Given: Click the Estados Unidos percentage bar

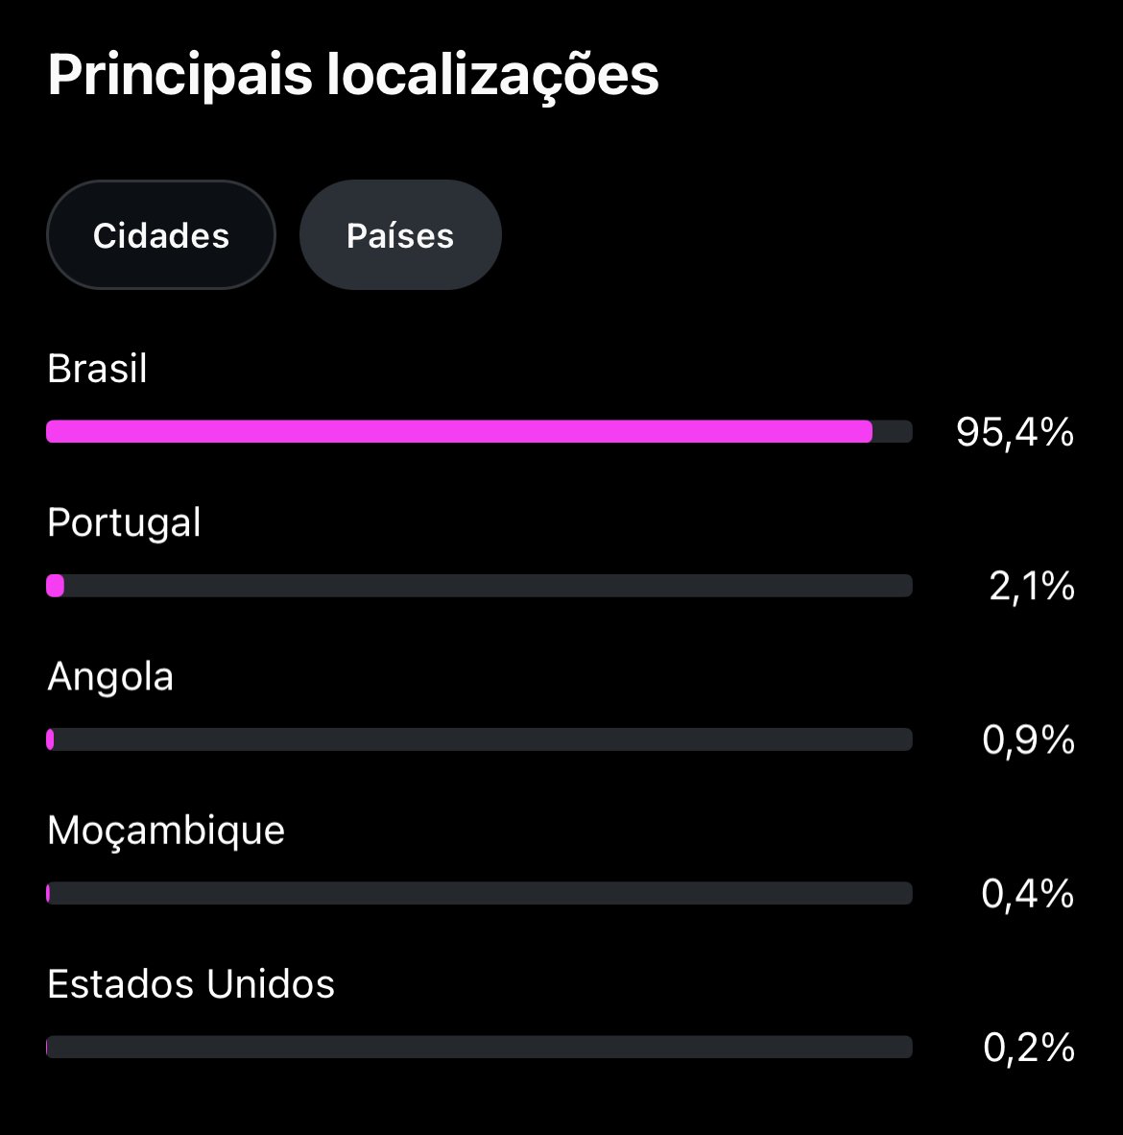Looking at the screenshot, I should click(480, 1047).
